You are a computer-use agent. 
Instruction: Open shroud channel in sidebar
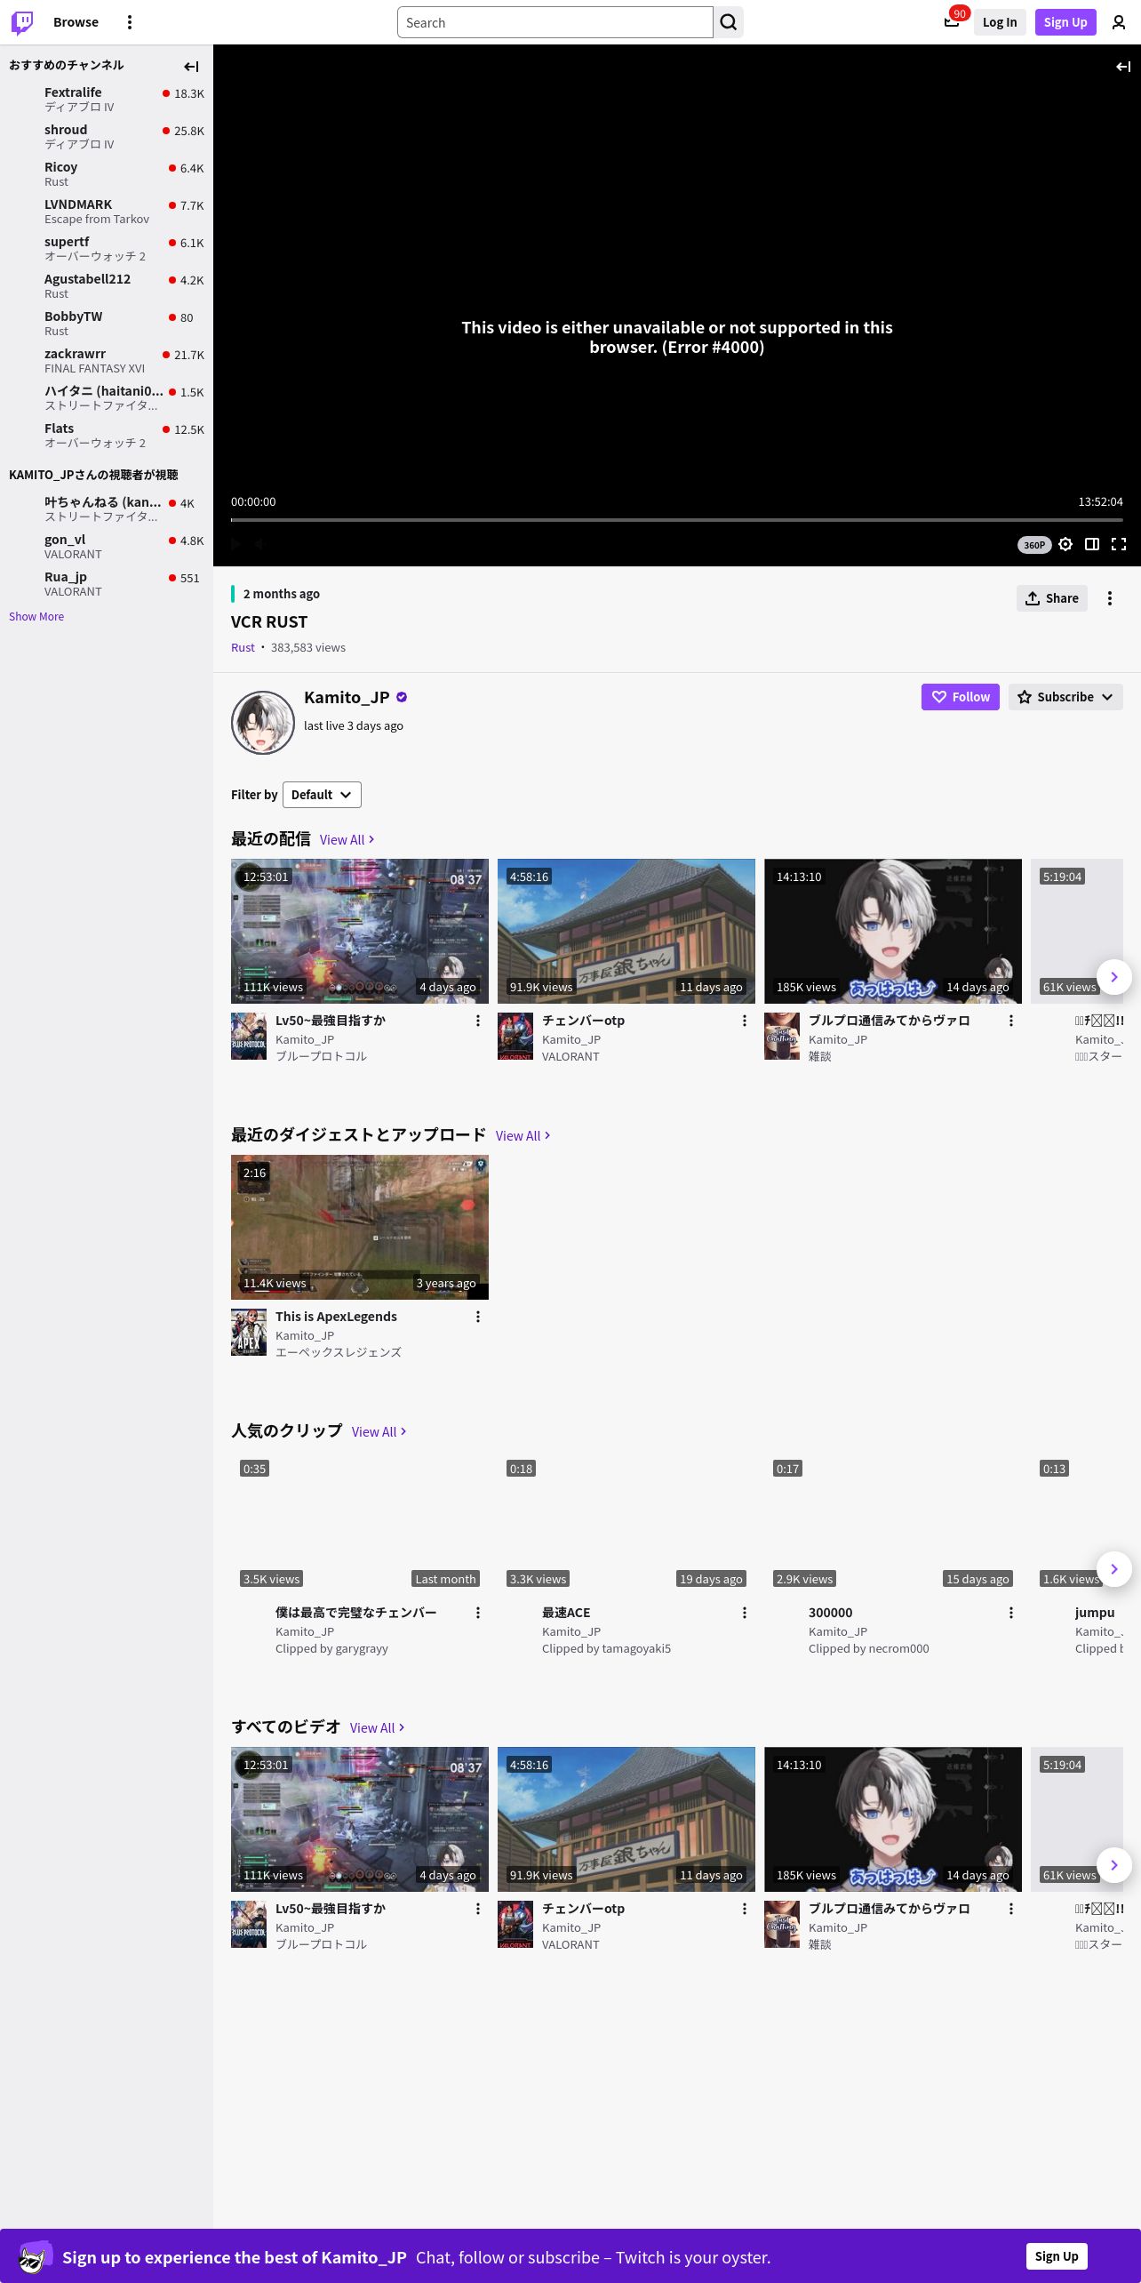(x=107, y=136)
